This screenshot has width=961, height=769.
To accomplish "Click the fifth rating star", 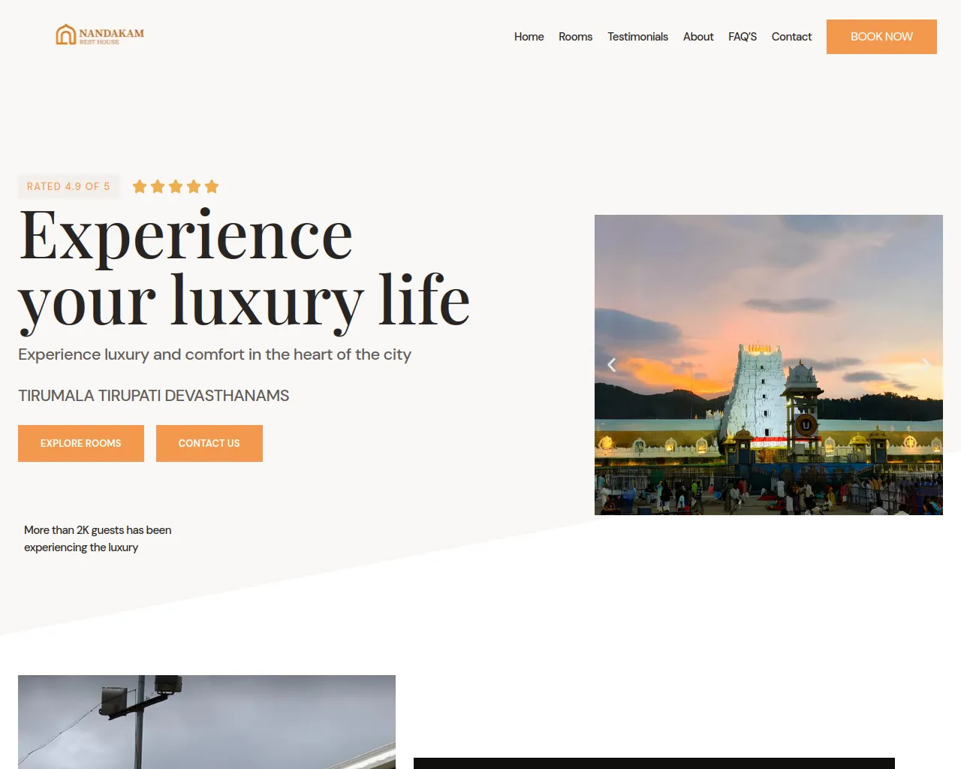I will [212, 186].
